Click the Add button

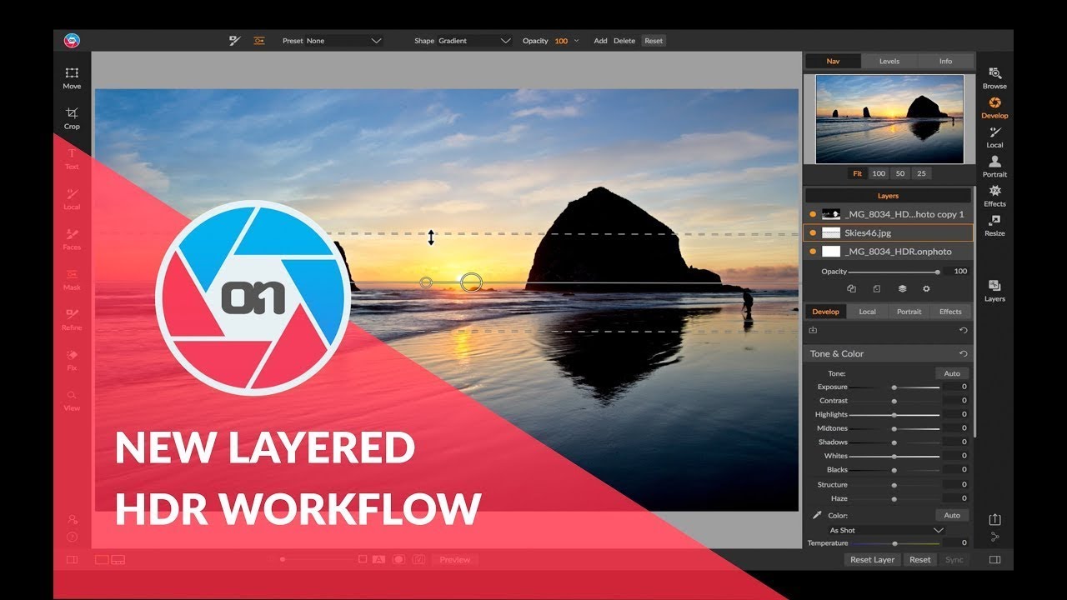pos(600,40)
